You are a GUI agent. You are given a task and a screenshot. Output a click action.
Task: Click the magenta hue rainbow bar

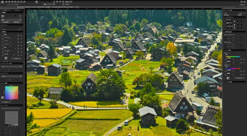pyautogui.click(x=233, y=69)
